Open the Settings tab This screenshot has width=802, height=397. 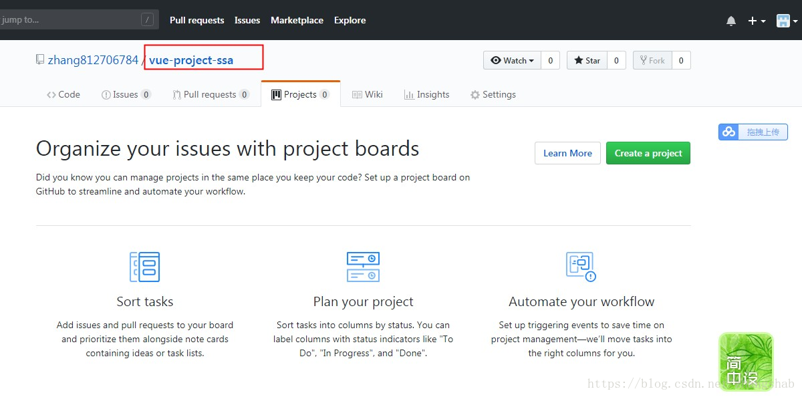click(x=493, y=95)
